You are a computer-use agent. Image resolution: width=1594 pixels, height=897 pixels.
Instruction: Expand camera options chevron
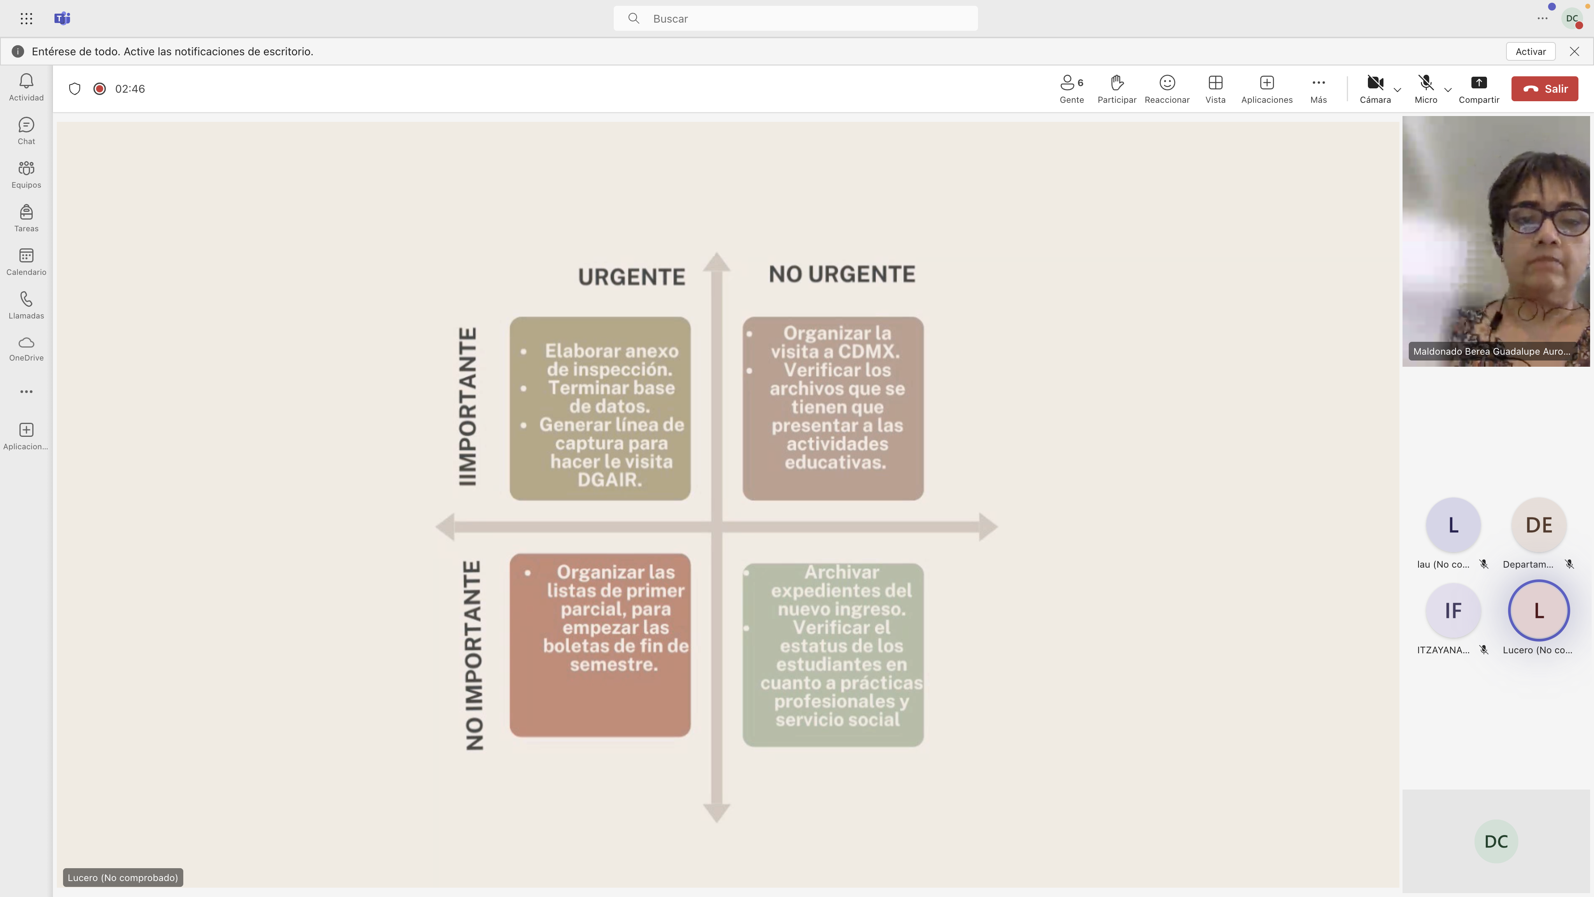[x=1397, y=90]
